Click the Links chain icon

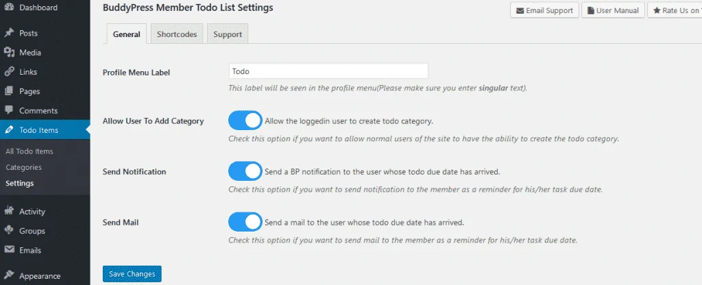[9, 71]
